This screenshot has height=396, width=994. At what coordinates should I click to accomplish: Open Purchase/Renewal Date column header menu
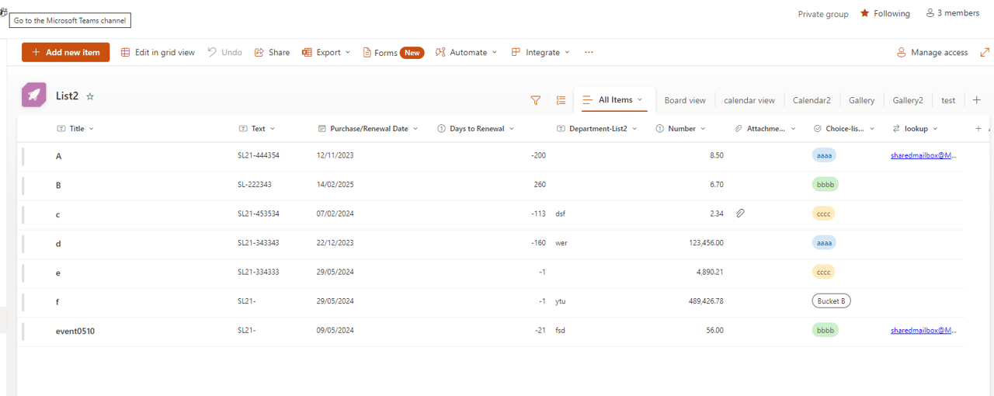coord(368,129)
